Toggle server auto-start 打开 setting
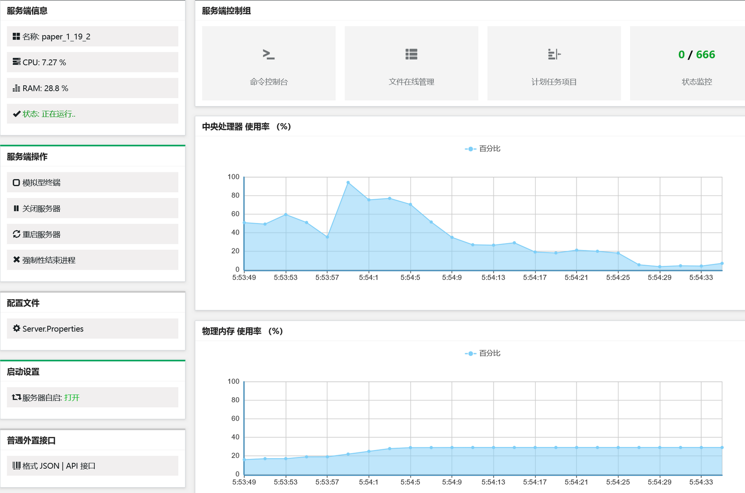The image size is (745, 493). (72, 398)
